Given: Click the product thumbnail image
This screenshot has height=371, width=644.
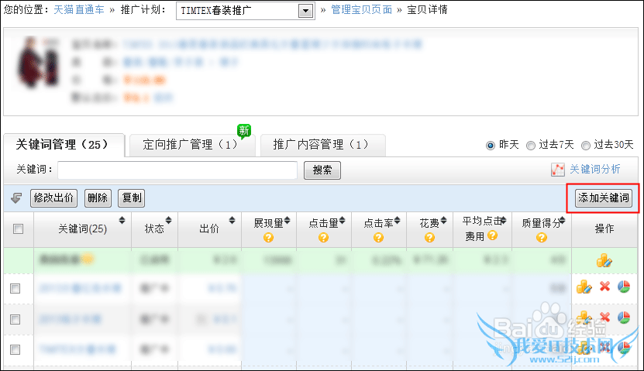Looking at the screenshot, I should point(39,63).
